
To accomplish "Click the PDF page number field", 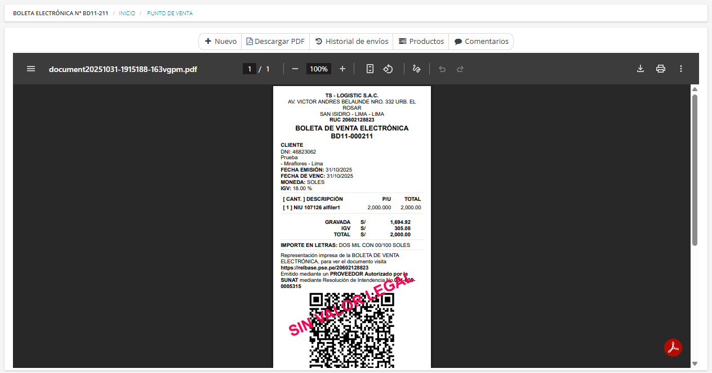I will 249,69.
